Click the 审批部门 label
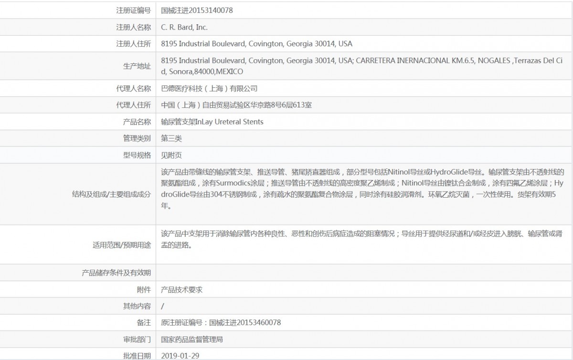This screenshot has height=360, width=573. [x=137, y=339]
